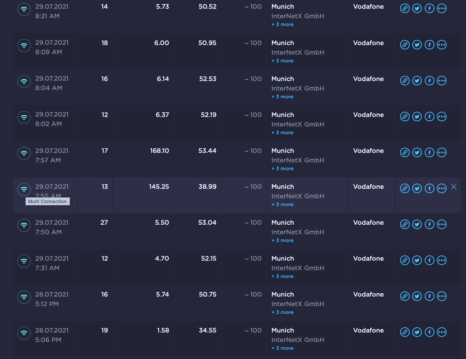Screen dimensions: 466x359
Task: Show '+ 3 more' servers for 7:50 AM test
Action: (x=282, y=241)
